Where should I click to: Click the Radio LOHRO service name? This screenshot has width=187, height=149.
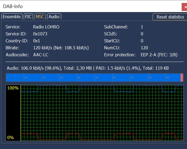click(x=46, y=27)
